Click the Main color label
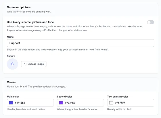161x118 pixels. click(13, 97)
